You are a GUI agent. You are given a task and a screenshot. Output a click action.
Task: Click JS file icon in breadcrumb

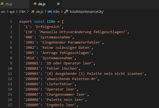click(33, 12)
